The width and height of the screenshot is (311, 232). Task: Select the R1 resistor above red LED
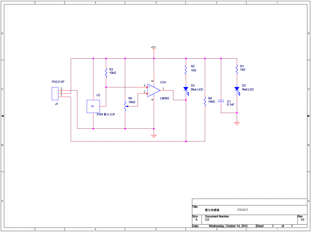pos(236,70)
